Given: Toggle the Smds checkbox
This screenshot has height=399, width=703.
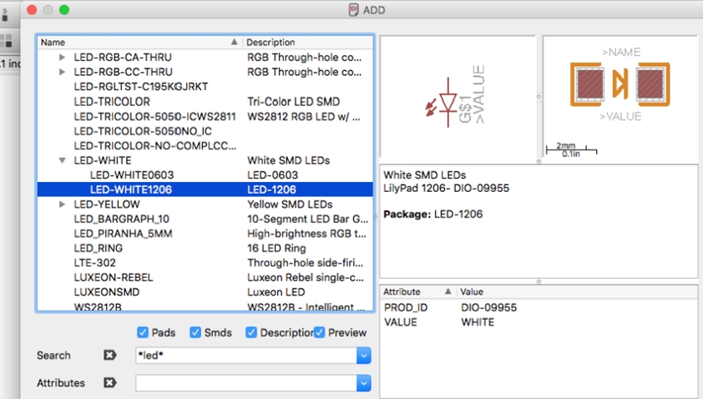Looking at the screenshot, I should point(195,332).
